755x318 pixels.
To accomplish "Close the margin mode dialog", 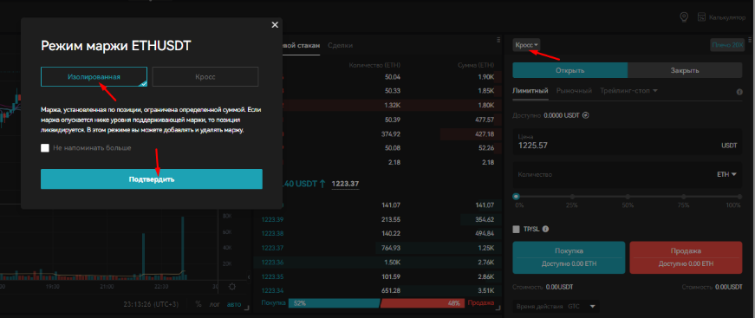I will coord(275,25).
